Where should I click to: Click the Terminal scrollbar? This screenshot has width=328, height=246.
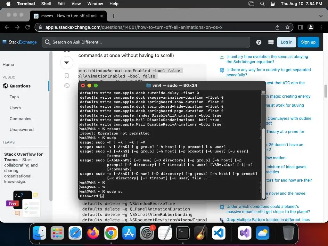click(263, 163)
